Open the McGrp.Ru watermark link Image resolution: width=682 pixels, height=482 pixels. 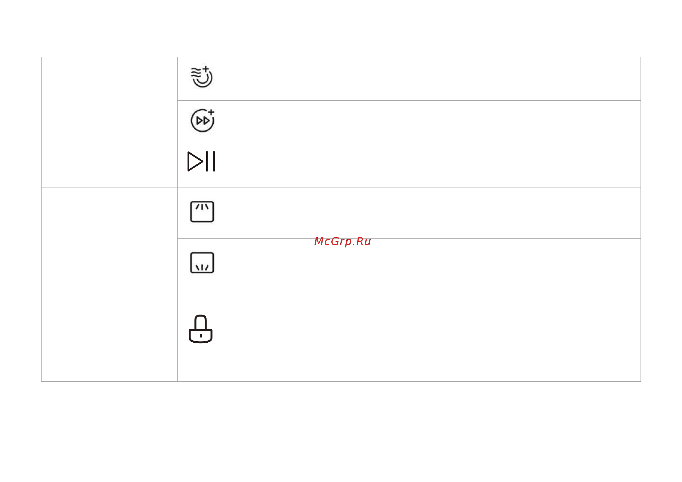pos(343,241)
